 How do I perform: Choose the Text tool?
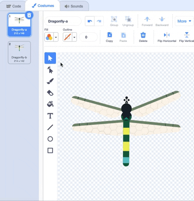click(50, 116)
